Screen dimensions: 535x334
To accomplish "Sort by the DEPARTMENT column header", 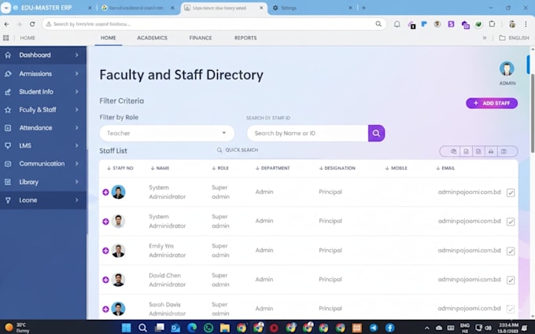I will pos(273,168).
